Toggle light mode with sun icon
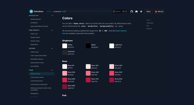The image size is (194, 105). point(141,12)
